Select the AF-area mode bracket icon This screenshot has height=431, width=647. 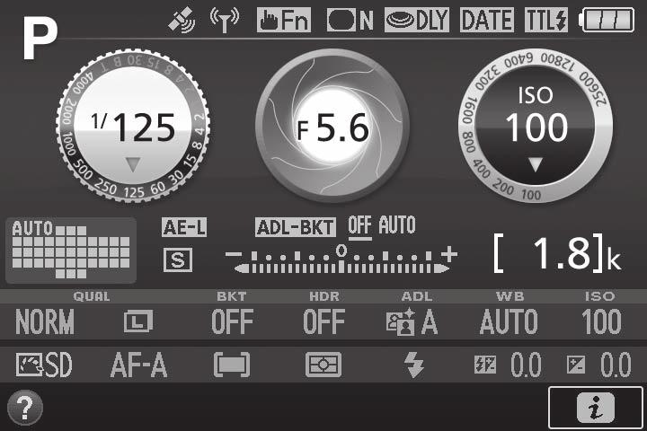(x=232, y=365)
